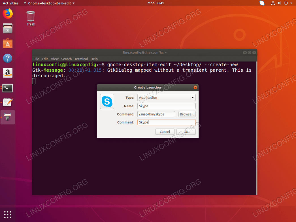This screenshot has height=222, width=296.
Task: Click Browse next to the Command field
Action: point(187,114)
